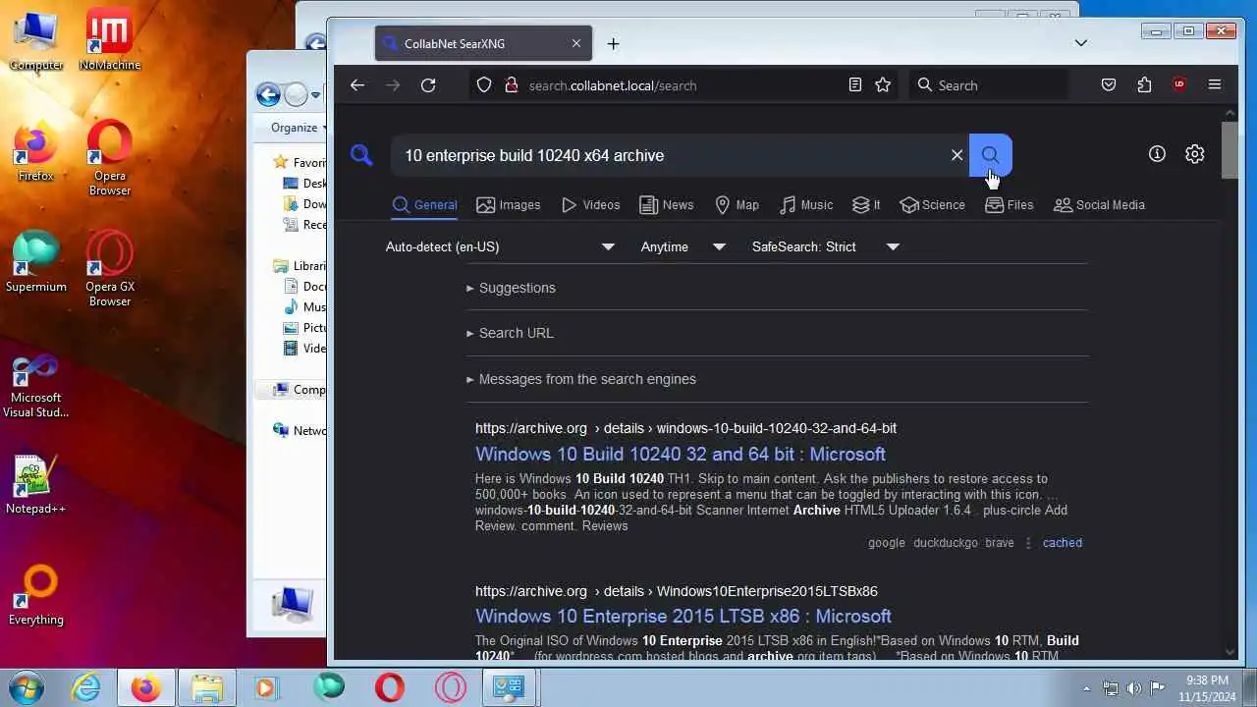
Task: Clear the search query with the X icon
Action: (956, 155)
